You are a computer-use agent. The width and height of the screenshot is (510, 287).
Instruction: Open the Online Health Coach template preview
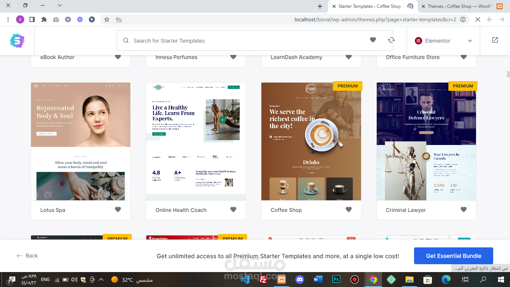[196, 141]
